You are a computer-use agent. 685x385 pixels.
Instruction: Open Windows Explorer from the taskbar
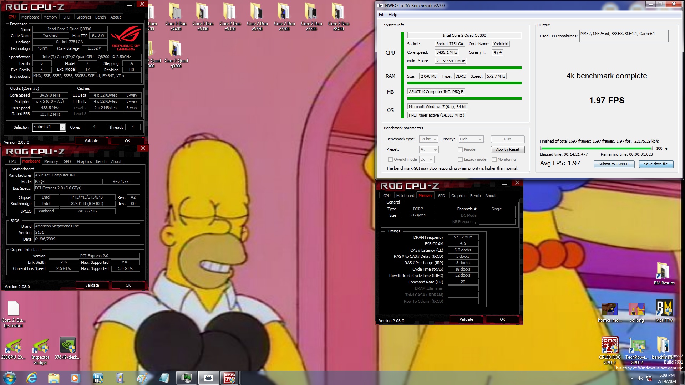point(54,378)
